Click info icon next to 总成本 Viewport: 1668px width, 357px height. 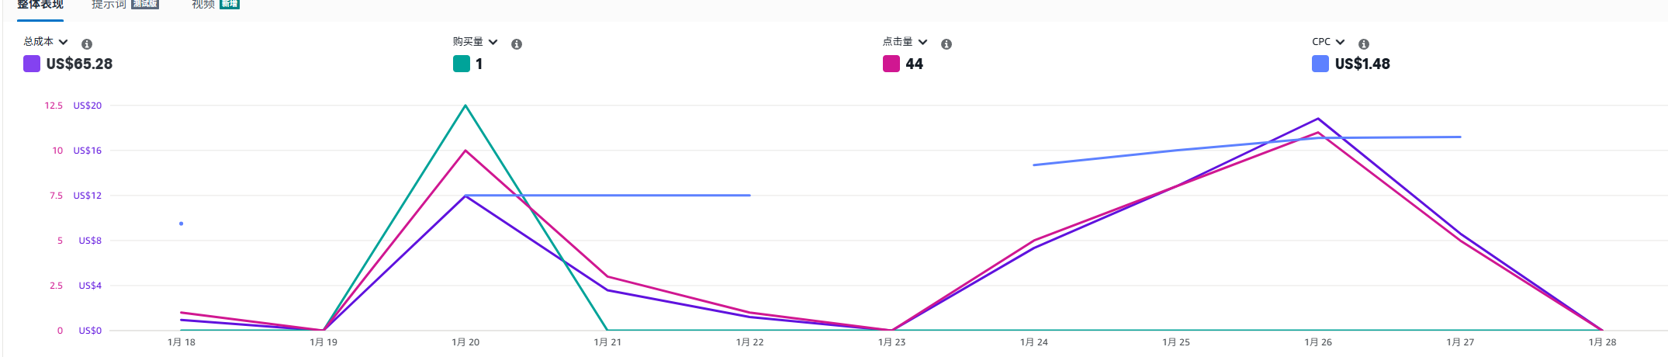tap(87, 44)
